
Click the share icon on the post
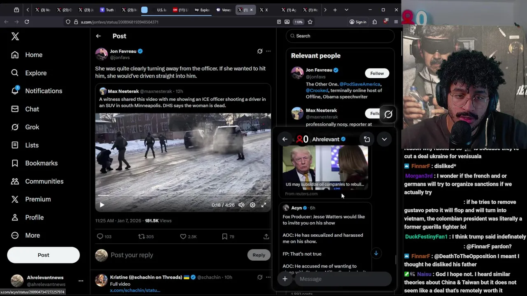tap(266, 236)
